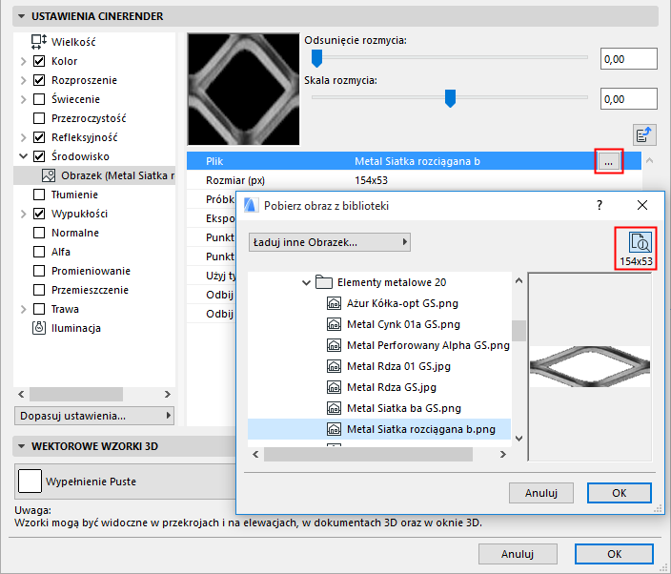
Task: Toggle the Środowisko checkbox
Action: click(x=39, y=156)
